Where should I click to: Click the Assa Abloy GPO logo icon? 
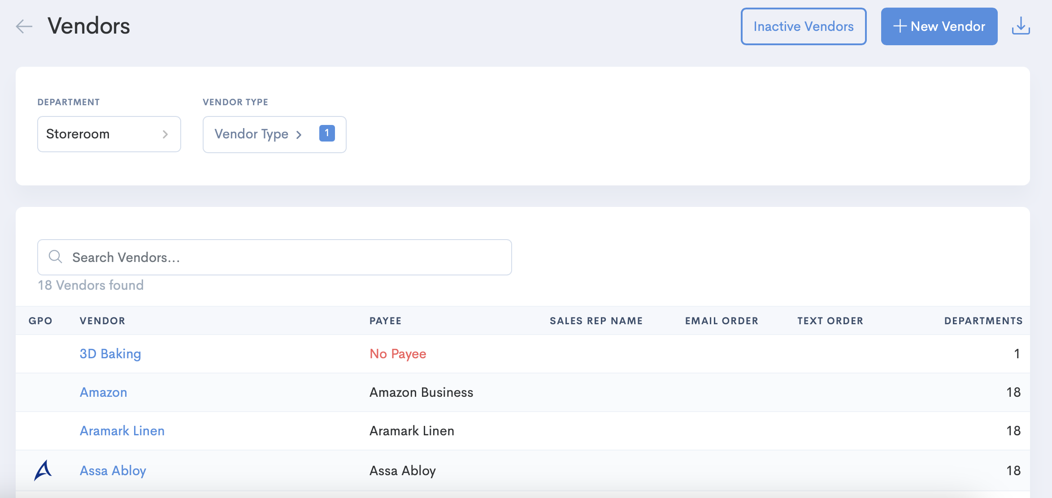click(43, 470)
